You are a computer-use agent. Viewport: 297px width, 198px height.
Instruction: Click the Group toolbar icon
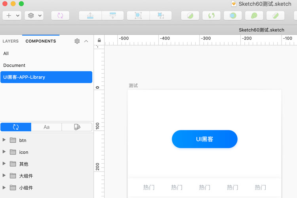[x=138, y=15]
